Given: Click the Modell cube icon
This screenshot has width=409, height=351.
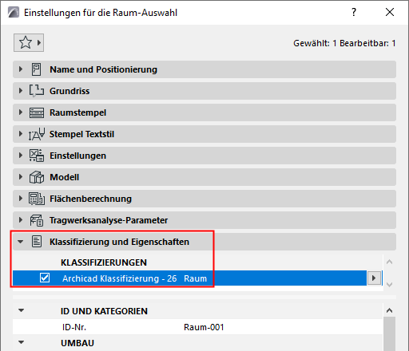Looking at the screenshot, I should (37, 177).
